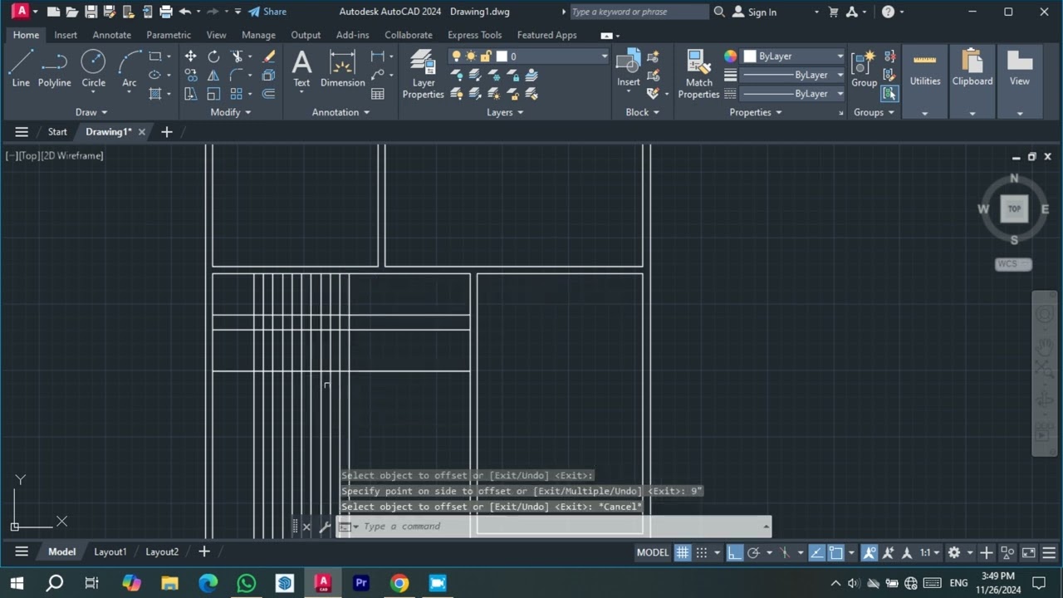Toggle 2D object snap in status bar
Image resolution: width=1063 pixels, height=598 pixels.
(836, 552)
